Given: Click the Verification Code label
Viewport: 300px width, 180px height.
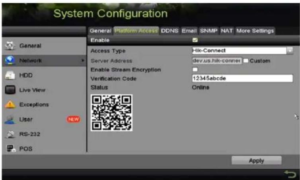Looking at the screenshot, I should coord(113,79).
